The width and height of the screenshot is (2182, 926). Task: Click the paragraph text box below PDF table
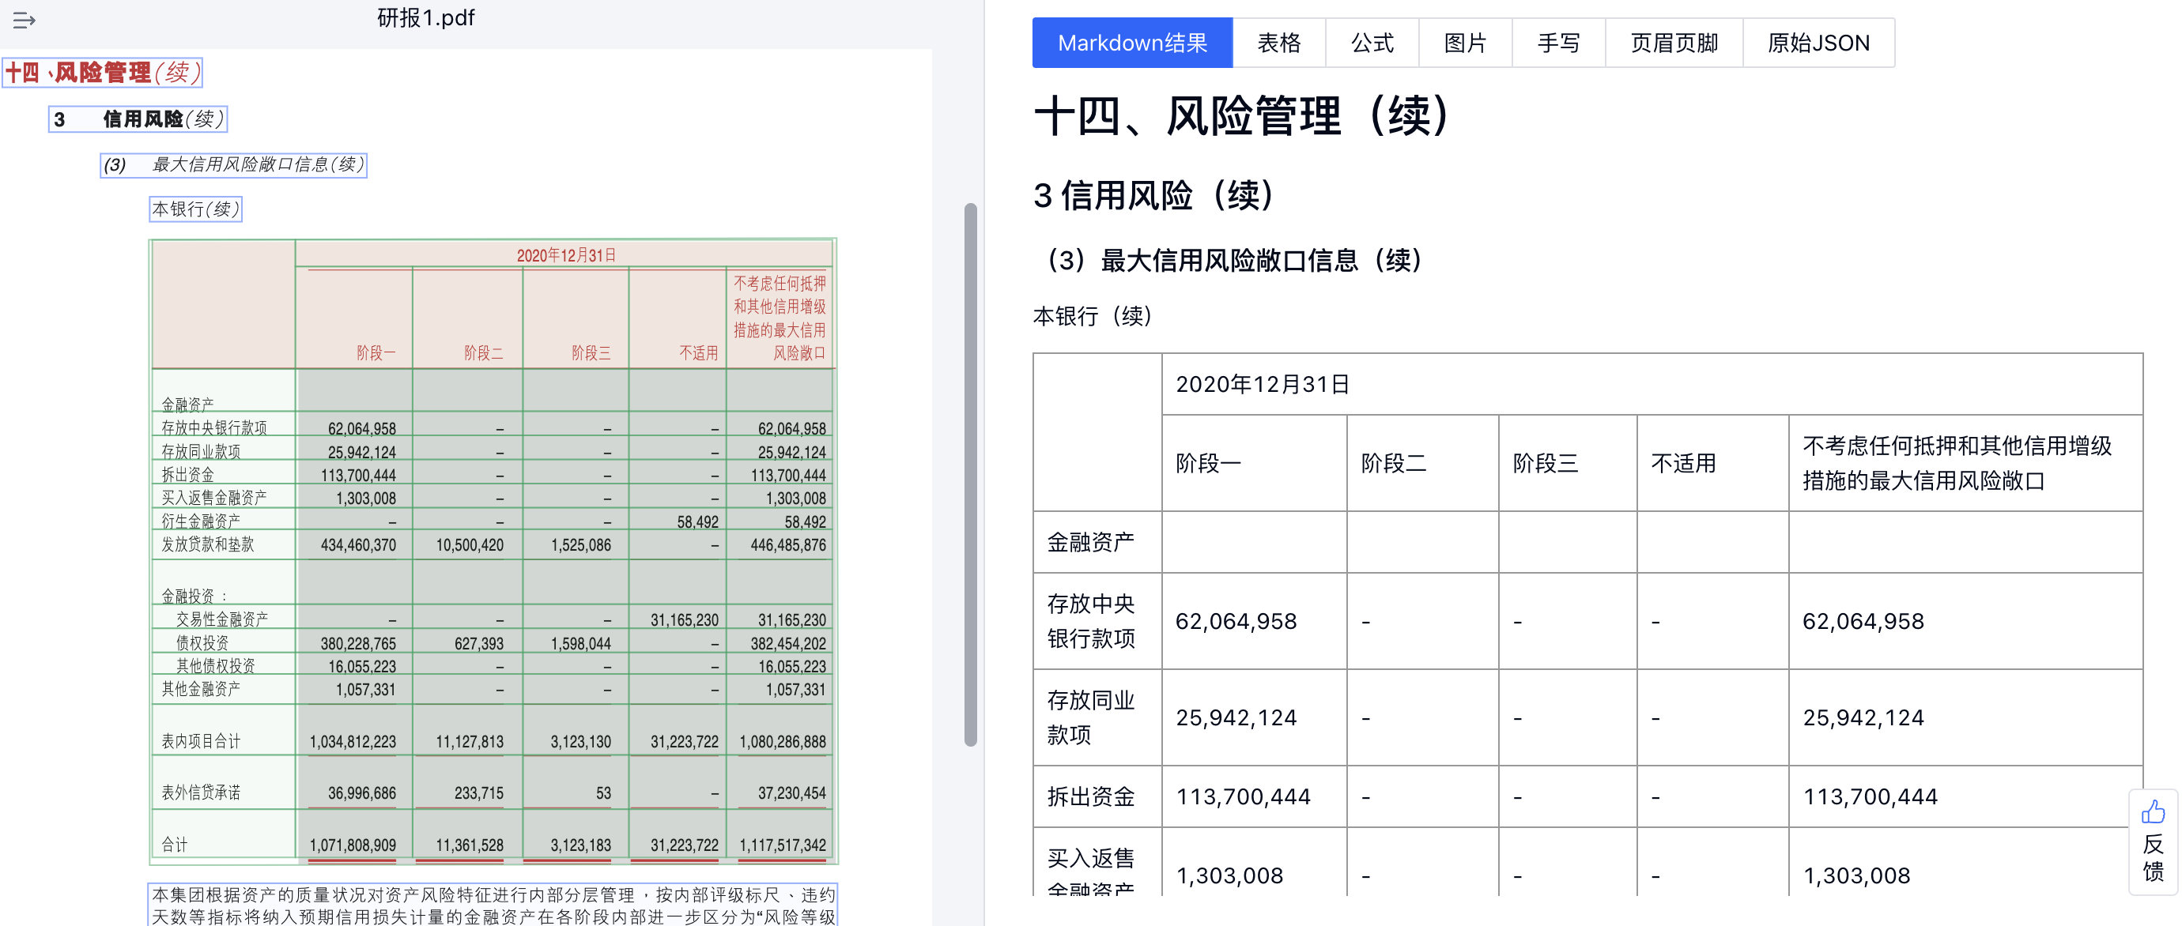click(493, 905)
